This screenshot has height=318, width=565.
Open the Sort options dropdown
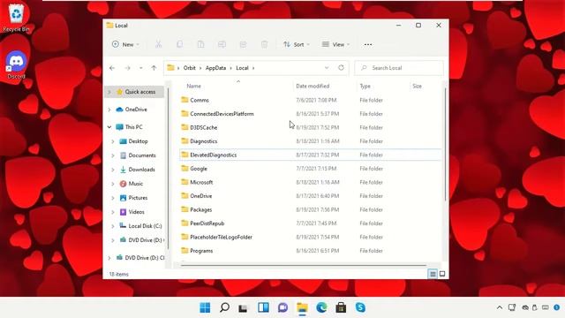[297, 44]
